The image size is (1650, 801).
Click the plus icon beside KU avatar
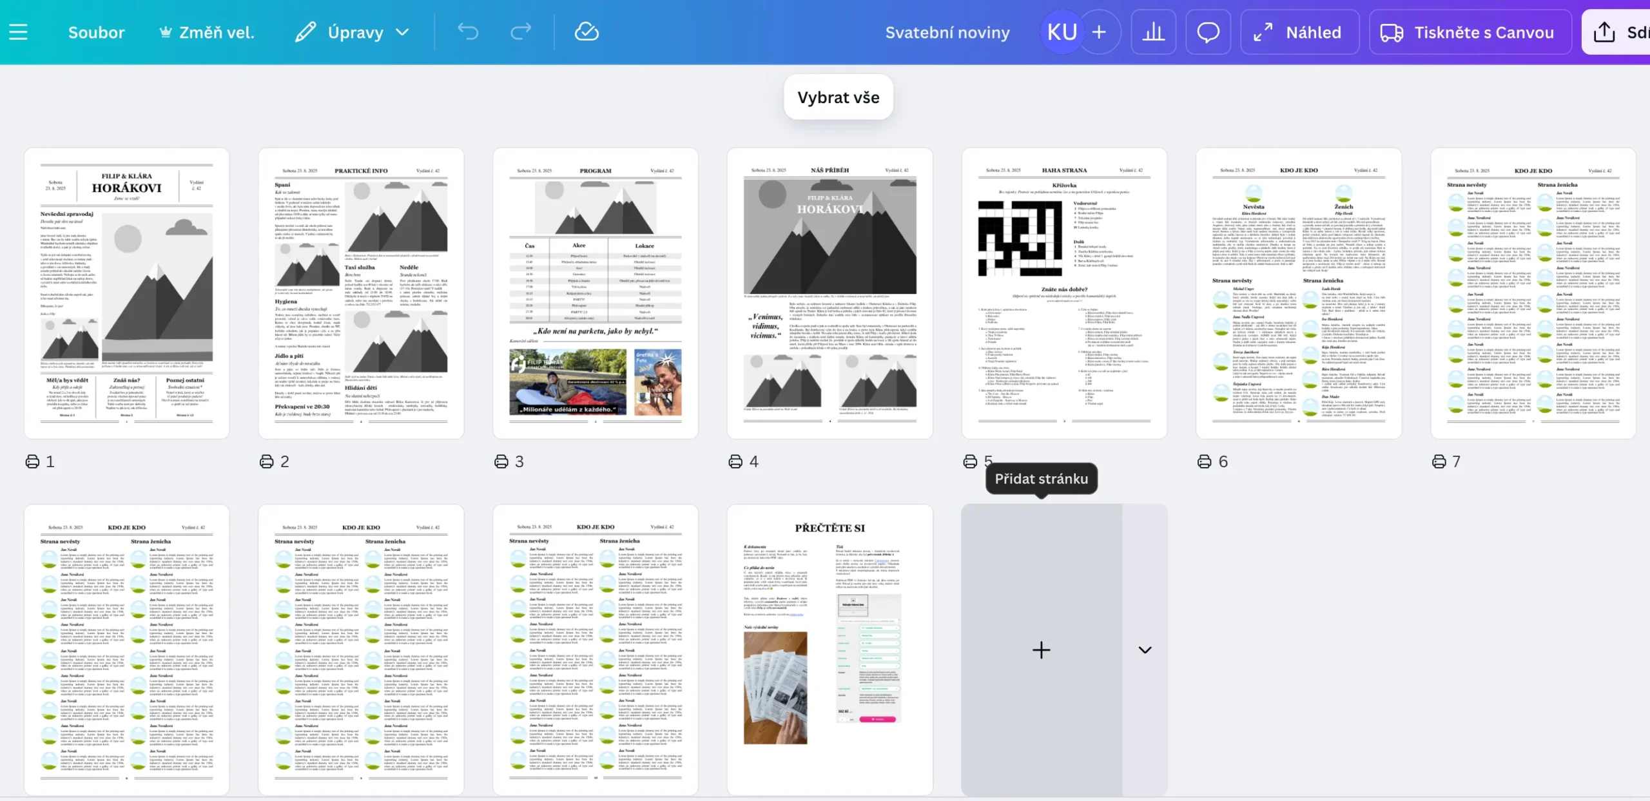1099,32
